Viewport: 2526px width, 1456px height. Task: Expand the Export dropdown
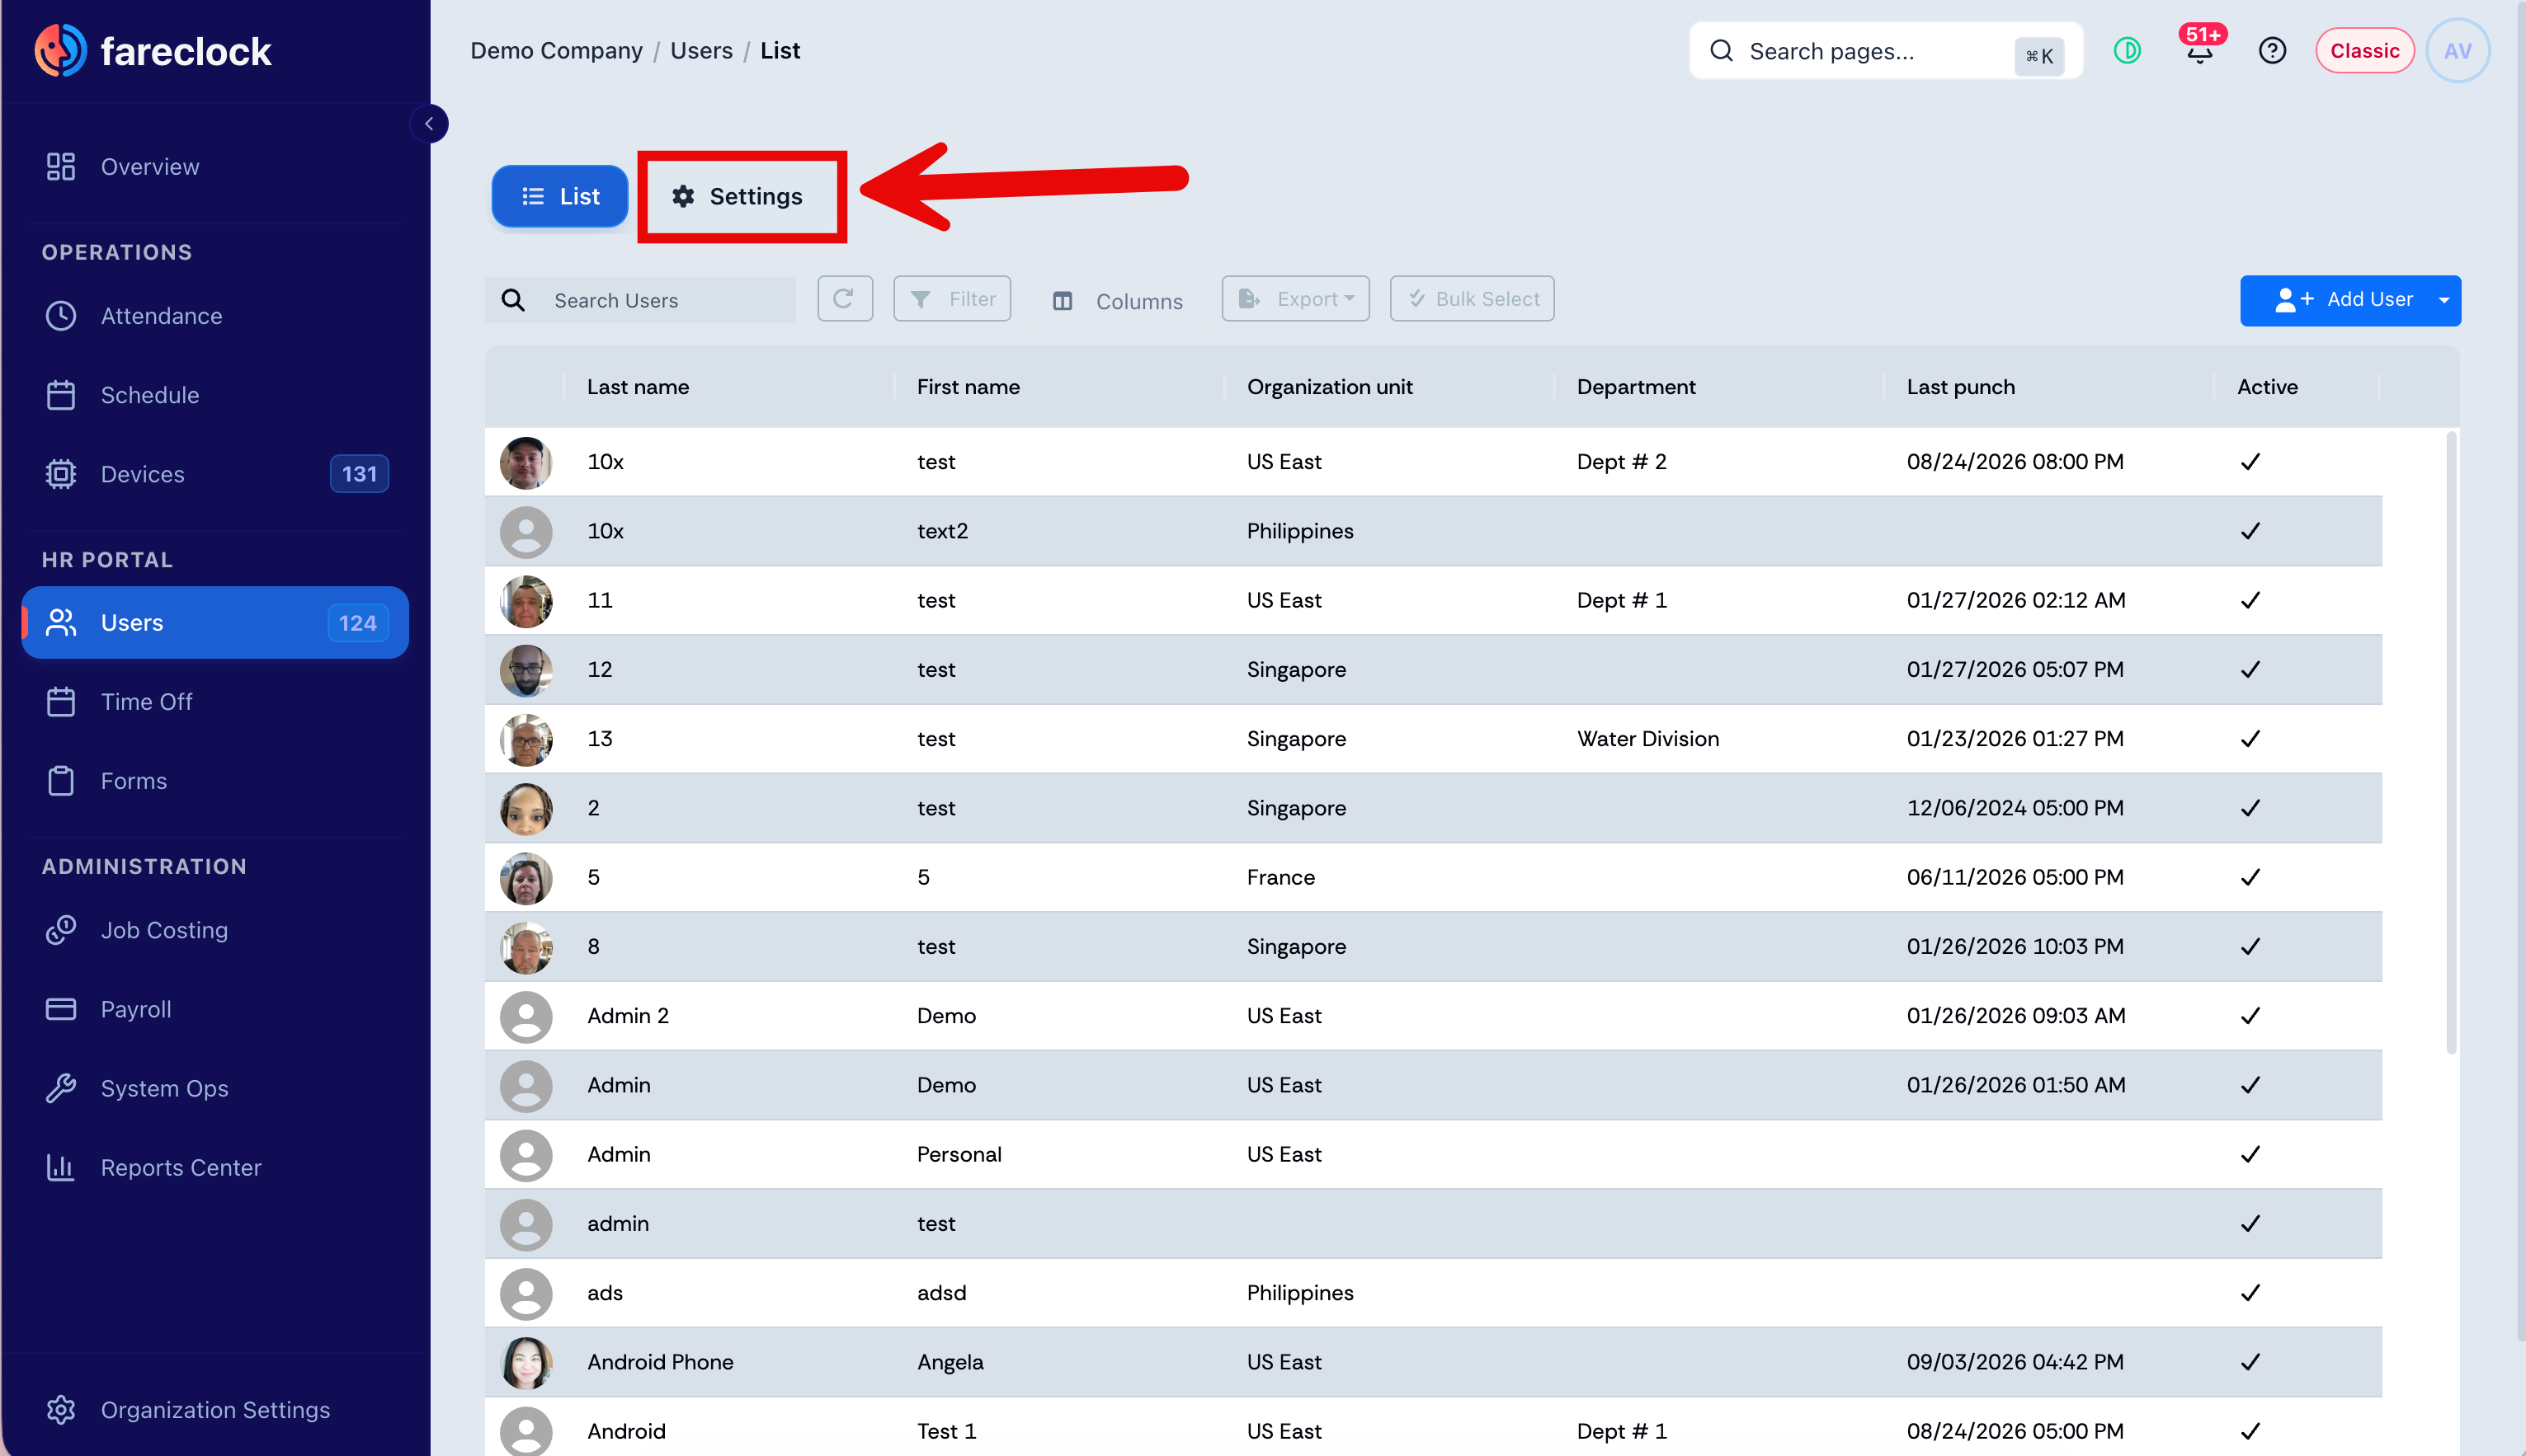coord(1294,299)
